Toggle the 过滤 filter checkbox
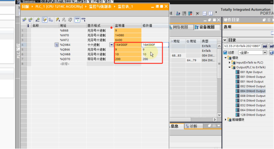 pos(225,53)
